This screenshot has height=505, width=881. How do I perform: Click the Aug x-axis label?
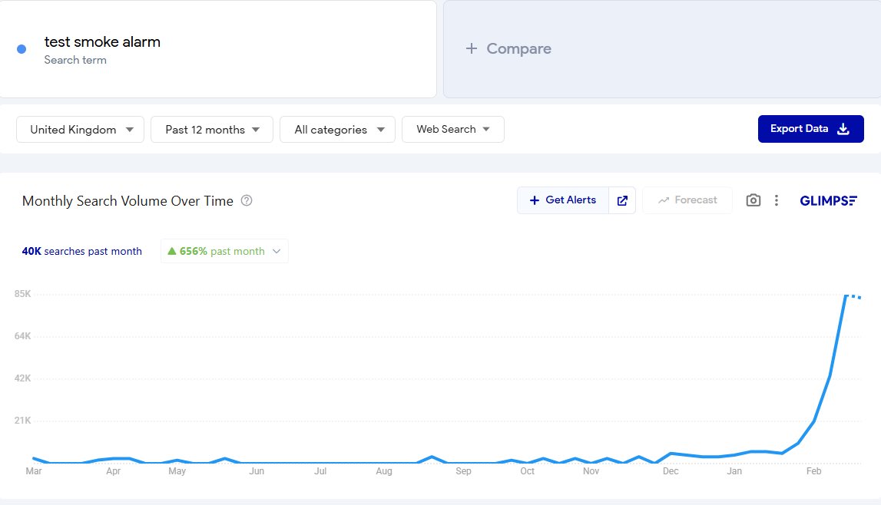click(384, 471)
